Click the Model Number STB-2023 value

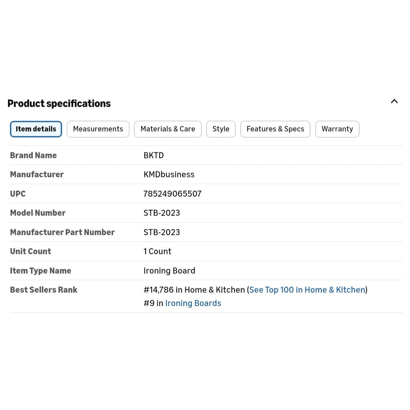(162, 213)
